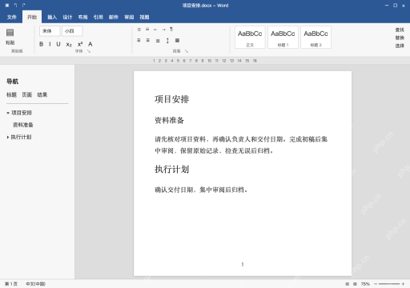Click the zoom in plus button
Viewport: 410px width, 288px height.
click(x=403, y=284)
